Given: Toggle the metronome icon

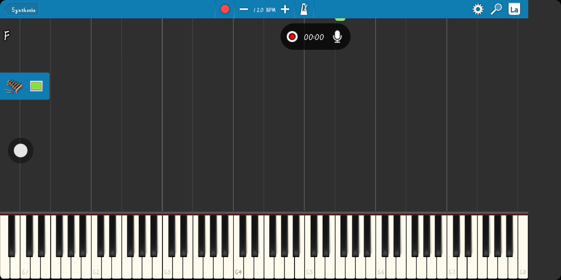Looking at the screenshot, I should (304, 9).
